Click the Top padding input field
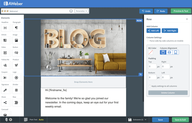The width and height of the screenshot is (192, 123). coord(152,66)
